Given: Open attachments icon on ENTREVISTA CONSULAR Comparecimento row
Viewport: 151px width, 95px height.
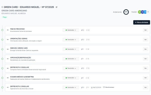Looking at the screenshot, I should click(x=82, y=68).
